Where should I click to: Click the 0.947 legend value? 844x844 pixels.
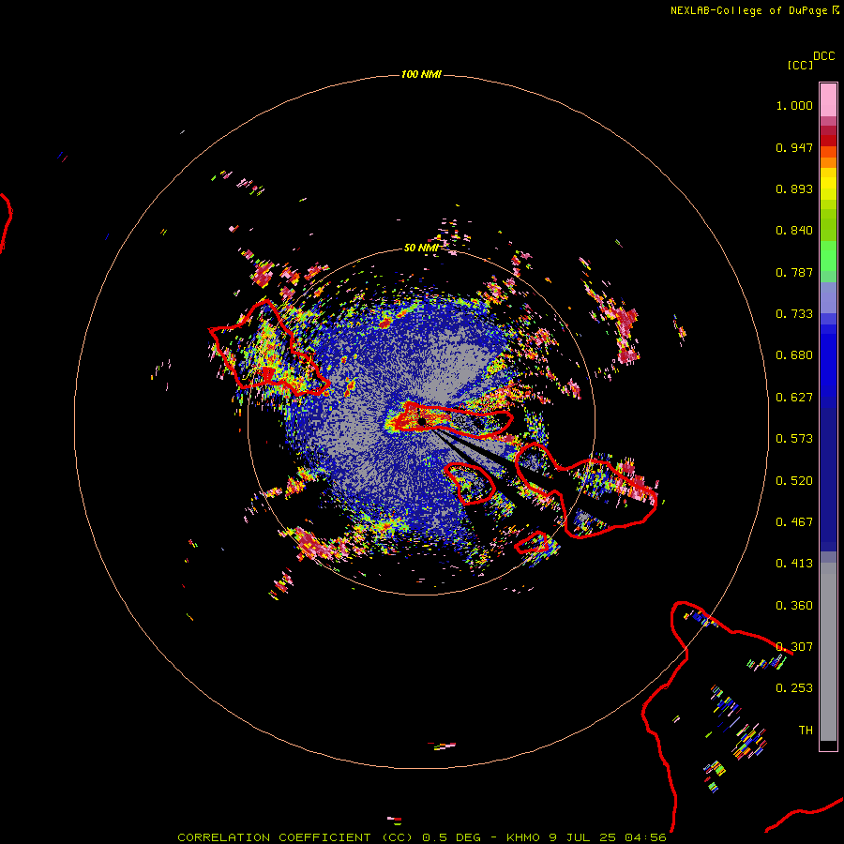point(794,147)
